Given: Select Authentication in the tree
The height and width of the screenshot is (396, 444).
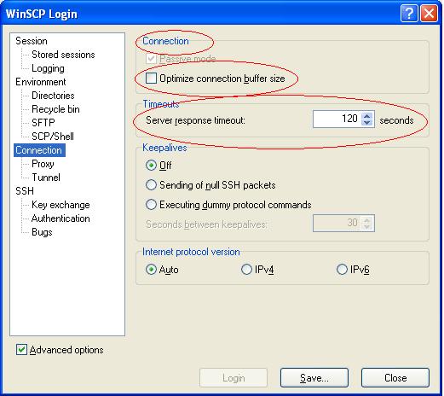Looking at the screenshot, I should tap(61, 218).
